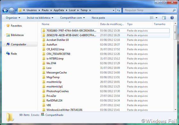Screen dimensions: 179x125
Task: Click date 03/08/2012 15:41 for WindowsLiveWriter
Action: pos(110,110)
